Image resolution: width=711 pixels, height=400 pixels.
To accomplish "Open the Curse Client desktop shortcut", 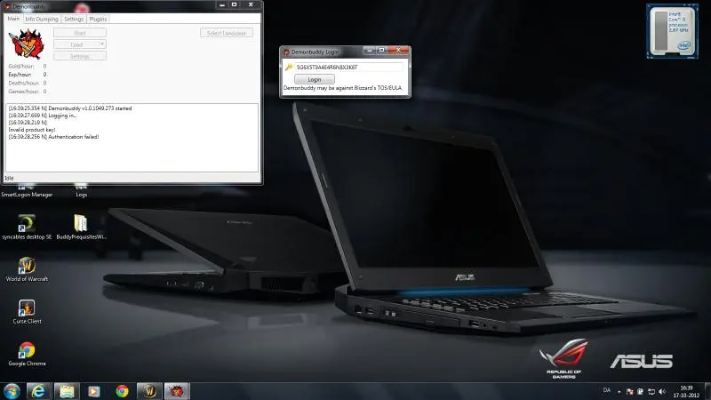I will [x=27, y=312].
